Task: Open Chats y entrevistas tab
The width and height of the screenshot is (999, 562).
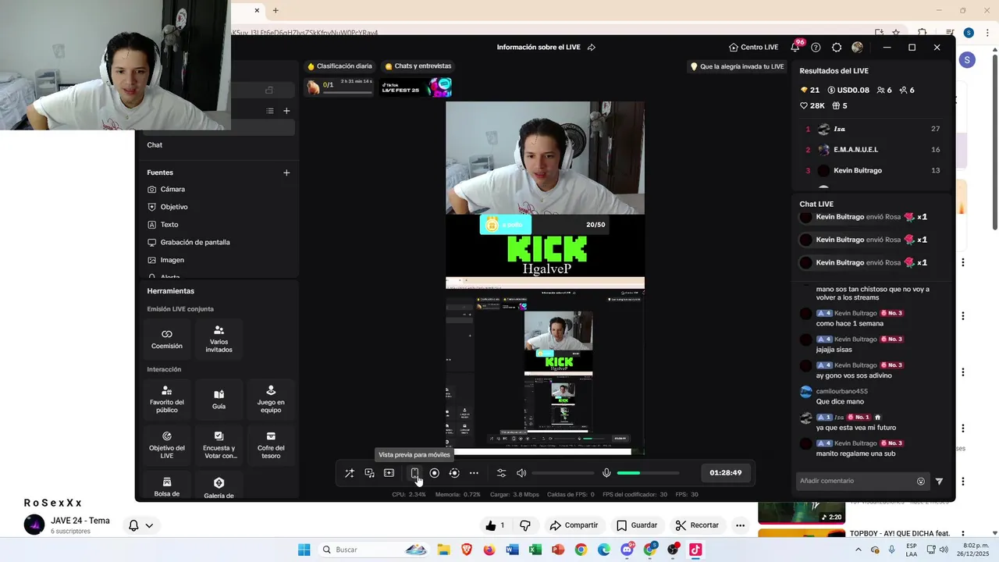Action: (418, 66)
